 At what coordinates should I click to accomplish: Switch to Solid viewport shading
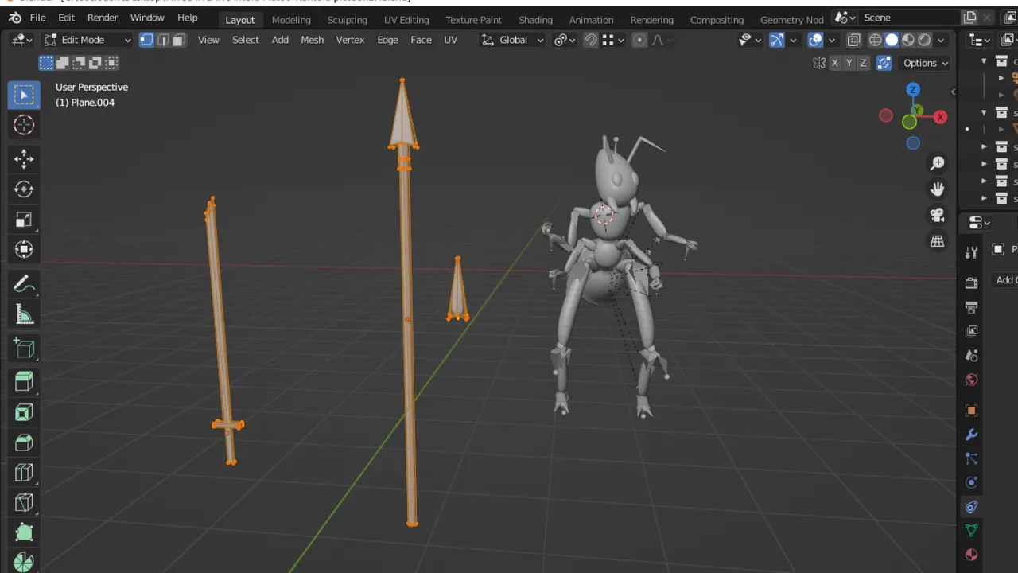892,40
